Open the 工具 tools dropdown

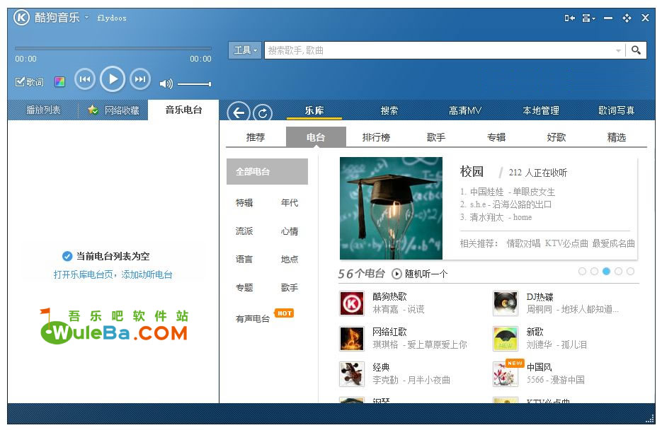click(x=245, y=50)
